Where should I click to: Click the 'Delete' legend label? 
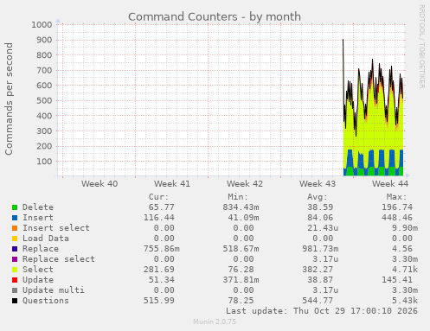point(38,207)
